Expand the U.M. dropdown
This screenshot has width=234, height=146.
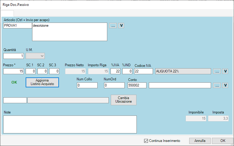pos(35,56)
